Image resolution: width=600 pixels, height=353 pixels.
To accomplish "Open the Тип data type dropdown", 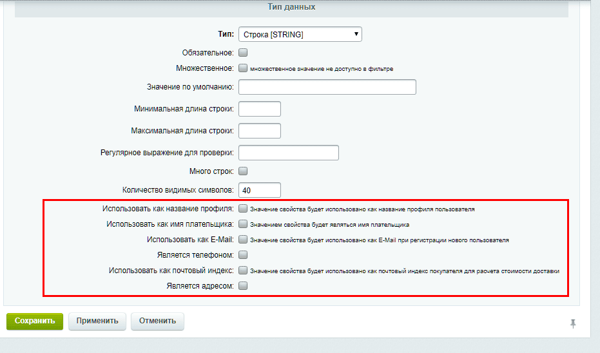I will pyautogui.click(x=300, y=34).
